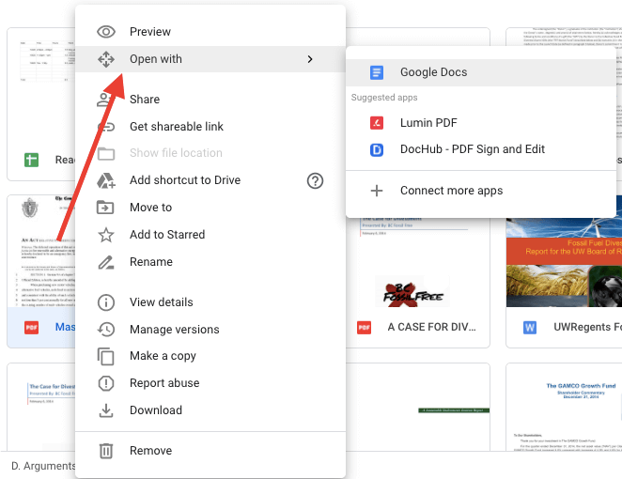Image resolution: width=622 pixels, height=479 pixels.
Task: Click the trash can Remove icon
Action: 107,451
